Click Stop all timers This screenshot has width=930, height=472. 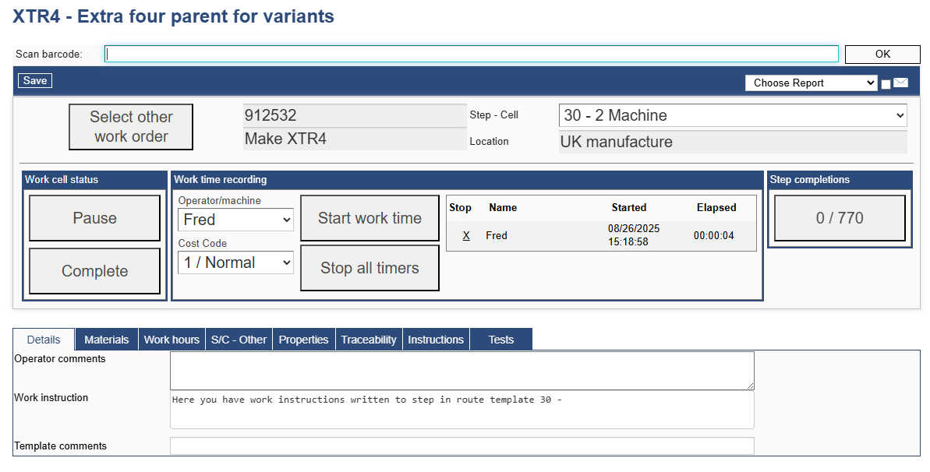click(x=370, y=268)
